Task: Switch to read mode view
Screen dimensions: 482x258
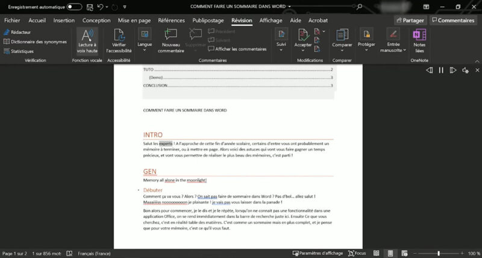Action: coord(377,253)
